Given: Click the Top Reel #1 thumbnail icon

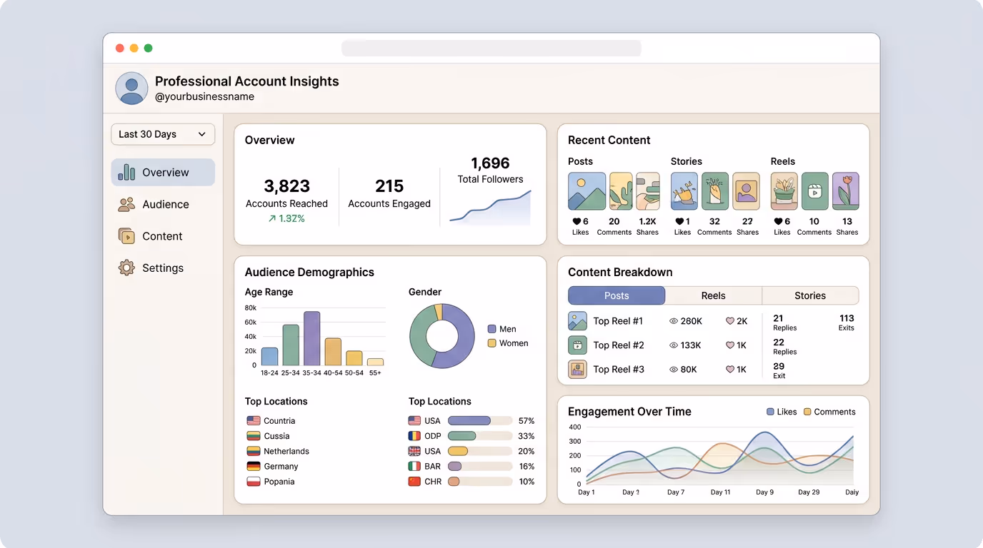Looking at the screenshot, I should click(577, 321).
